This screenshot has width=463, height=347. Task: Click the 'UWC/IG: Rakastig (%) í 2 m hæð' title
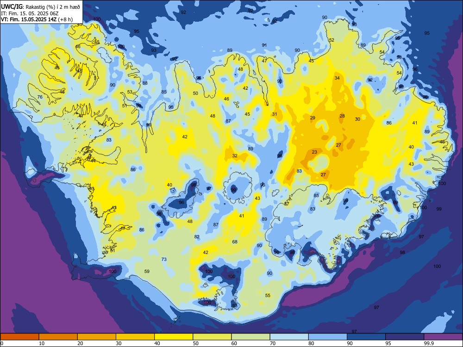coord(41,7)
